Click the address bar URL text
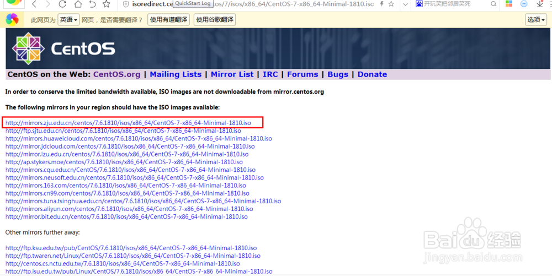552x276 pixels. pos(253,4)
